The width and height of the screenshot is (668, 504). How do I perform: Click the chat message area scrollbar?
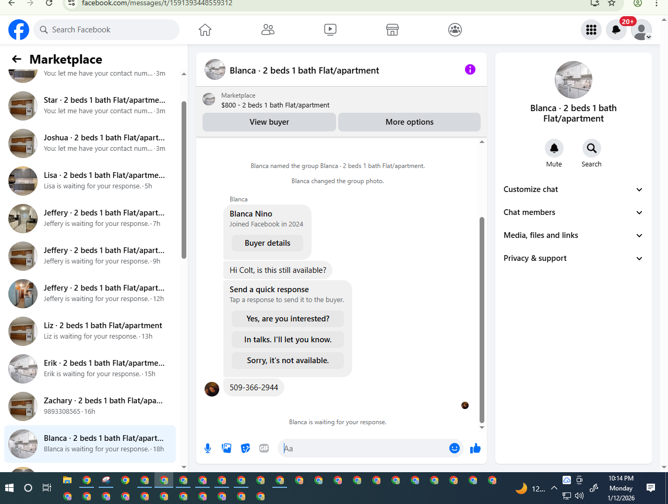tap(482, 320)
